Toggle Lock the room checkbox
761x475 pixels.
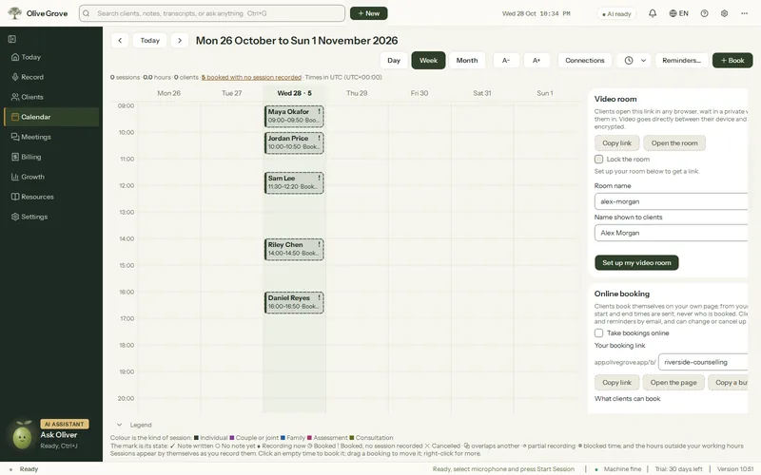pos(598,159)
